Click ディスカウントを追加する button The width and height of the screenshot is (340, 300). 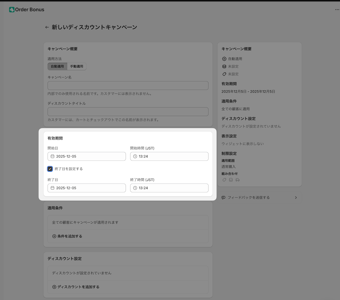coord(76,287)
